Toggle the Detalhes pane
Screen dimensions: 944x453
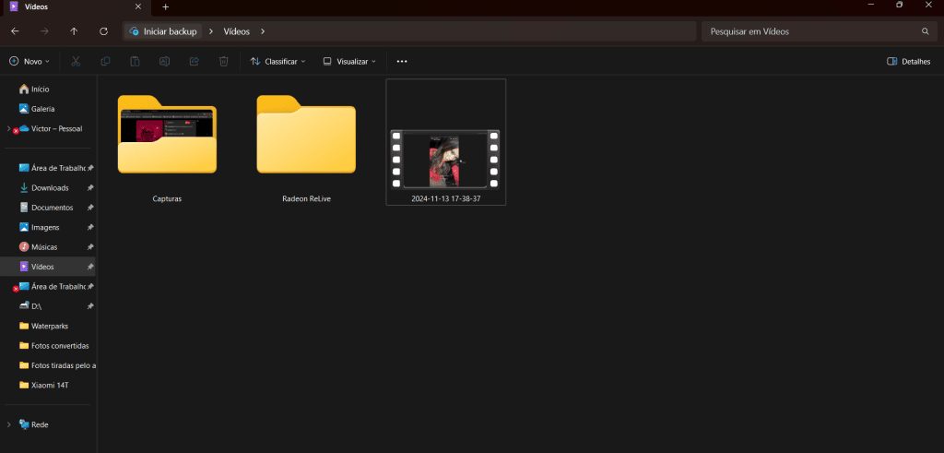[908, 62]
